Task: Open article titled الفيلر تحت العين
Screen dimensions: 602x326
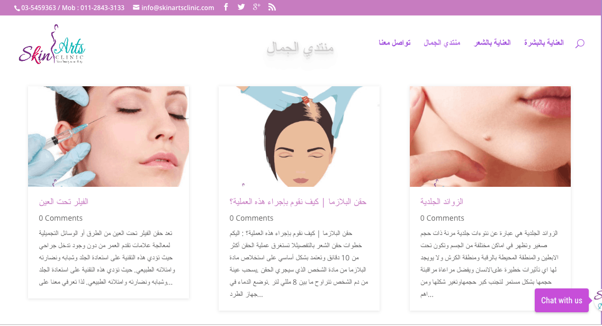Action: coord(64,202)
